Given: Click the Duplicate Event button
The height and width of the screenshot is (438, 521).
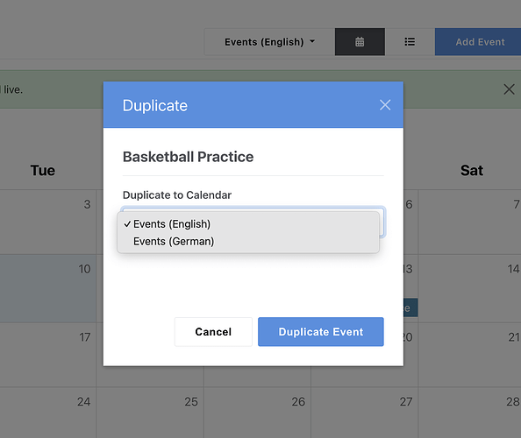Looking at the screenshot, I should click(x=321, y=332).
